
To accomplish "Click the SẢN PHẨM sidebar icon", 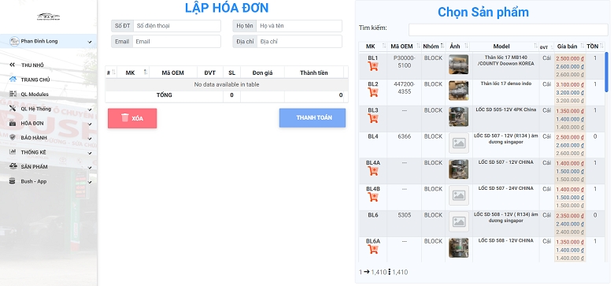I will pyautogui.click(x=13, y=166).
